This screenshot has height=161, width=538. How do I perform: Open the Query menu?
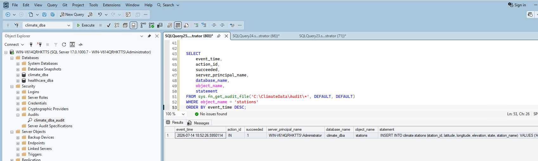click(x=52, y=5)
